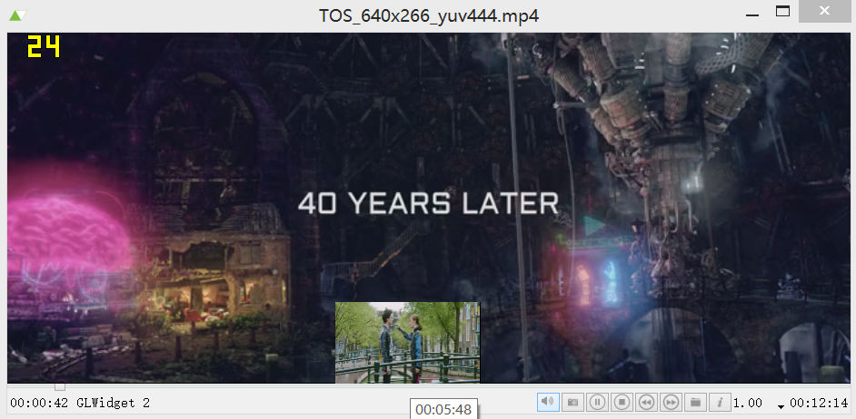Image resolution: width=856 pixels, height=419 pixels.
Task: Click the preview thumbnail above the timeline
Action: 407,343
